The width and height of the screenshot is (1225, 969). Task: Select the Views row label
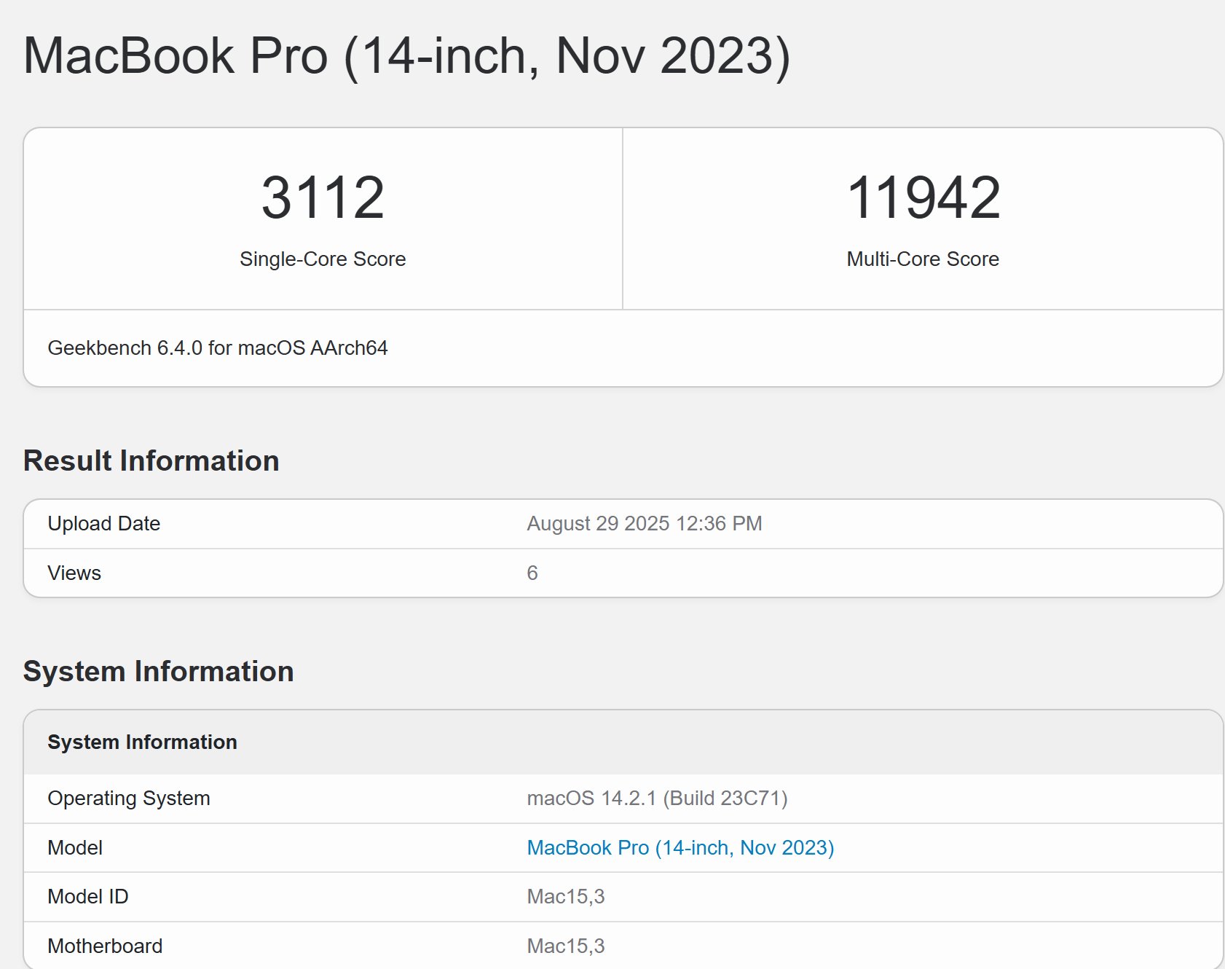pyautogui.click(x=74, y=573)
